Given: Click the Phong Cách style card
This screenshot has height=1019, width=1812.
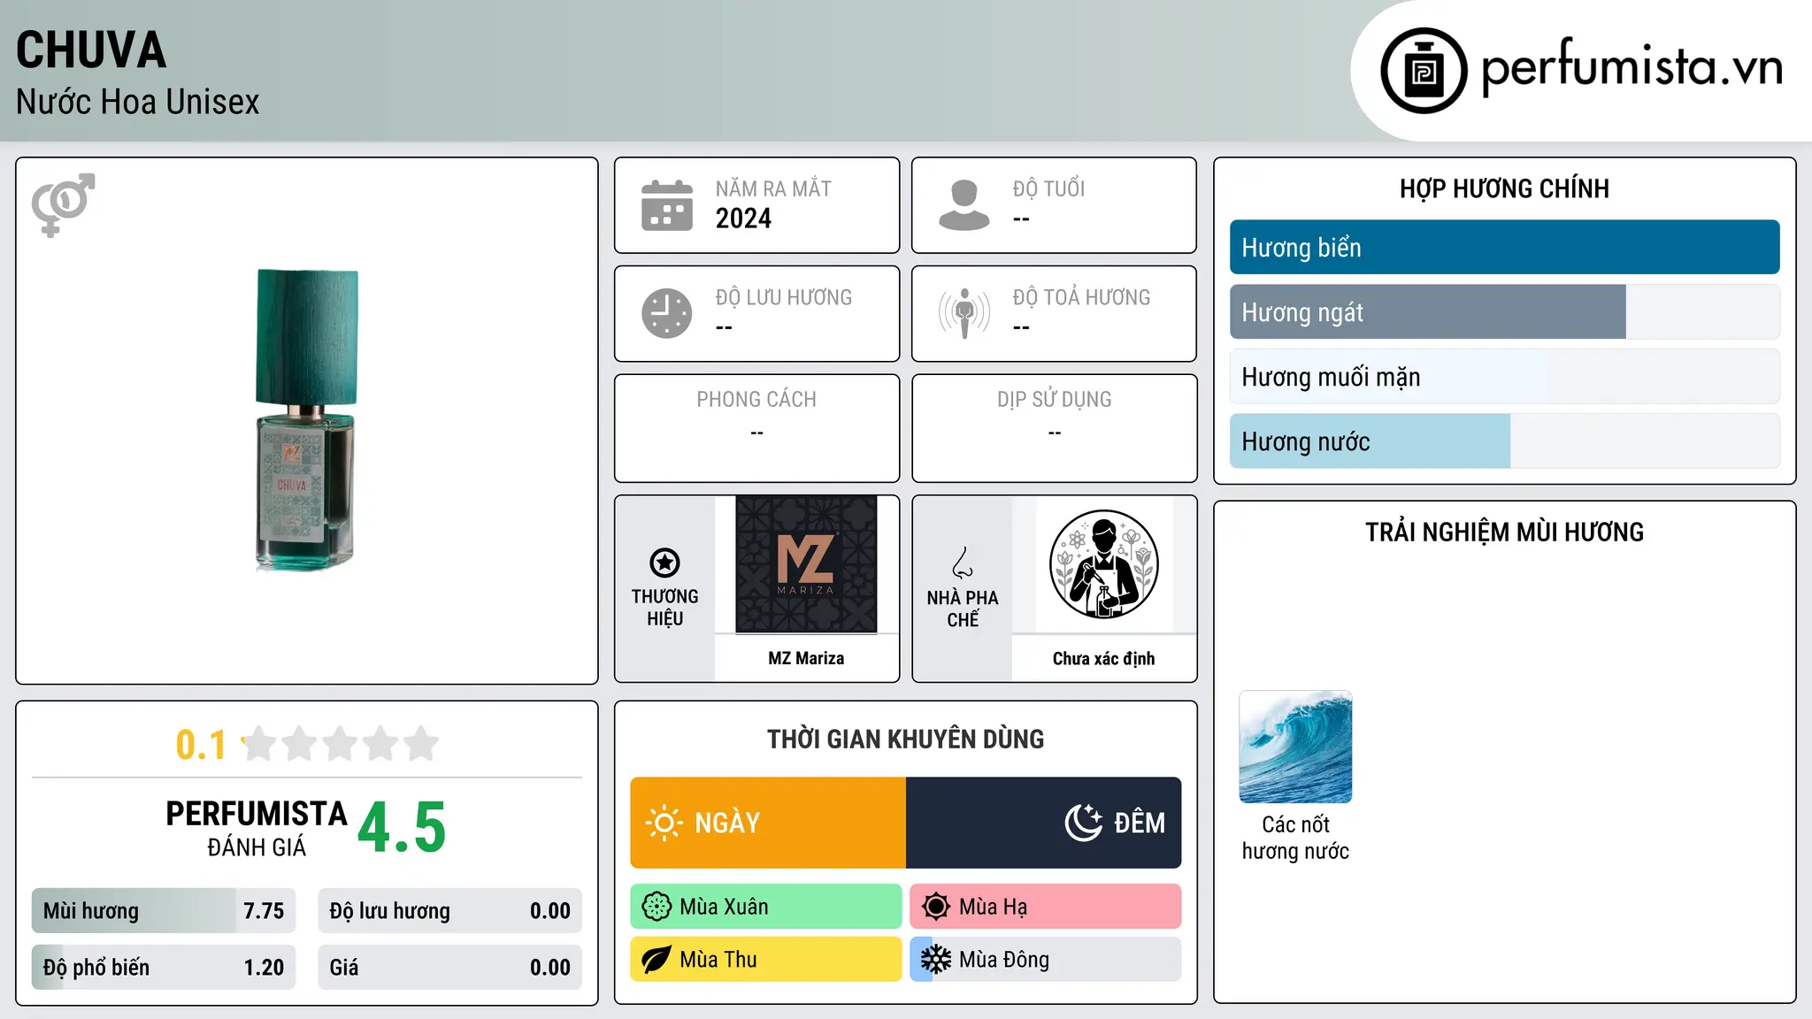Looking at the screenshot, I should (x=756, y=428).
